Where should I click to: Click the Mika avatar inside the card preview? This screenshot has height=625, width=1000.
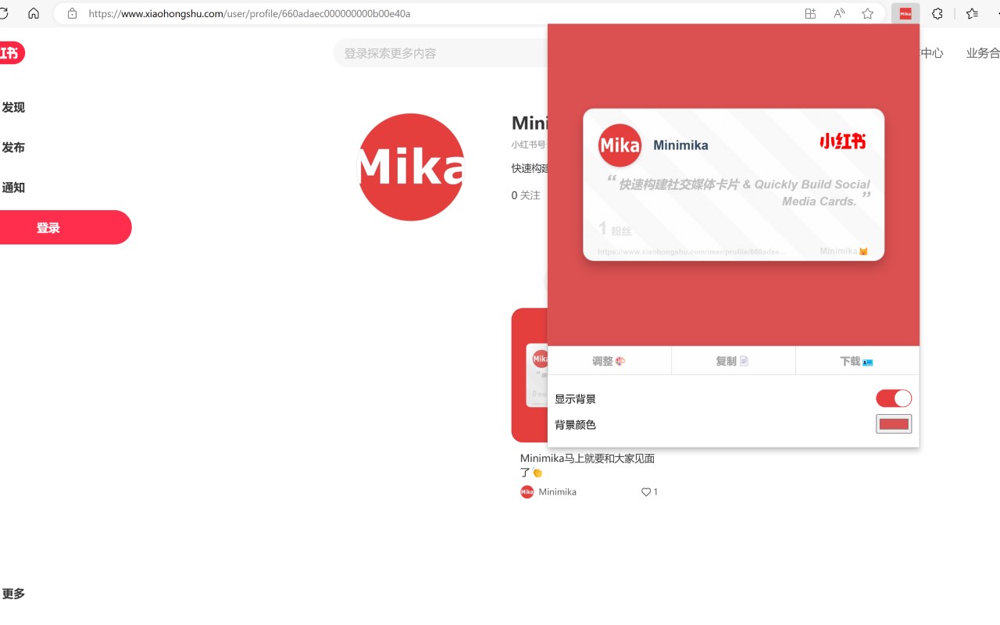pos(620,145)
